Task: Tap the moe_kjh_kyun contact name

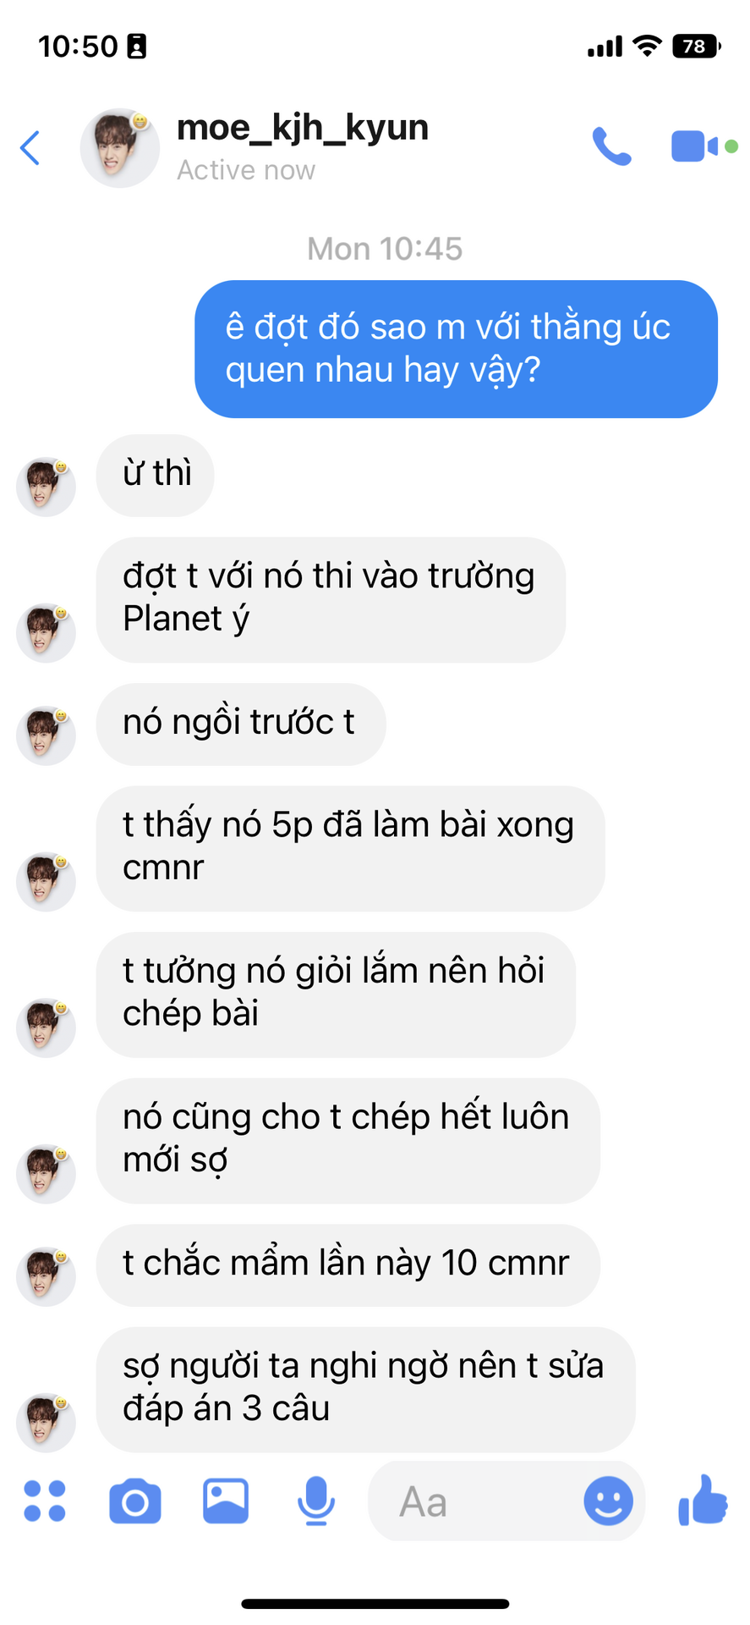Action: [303, 128]
